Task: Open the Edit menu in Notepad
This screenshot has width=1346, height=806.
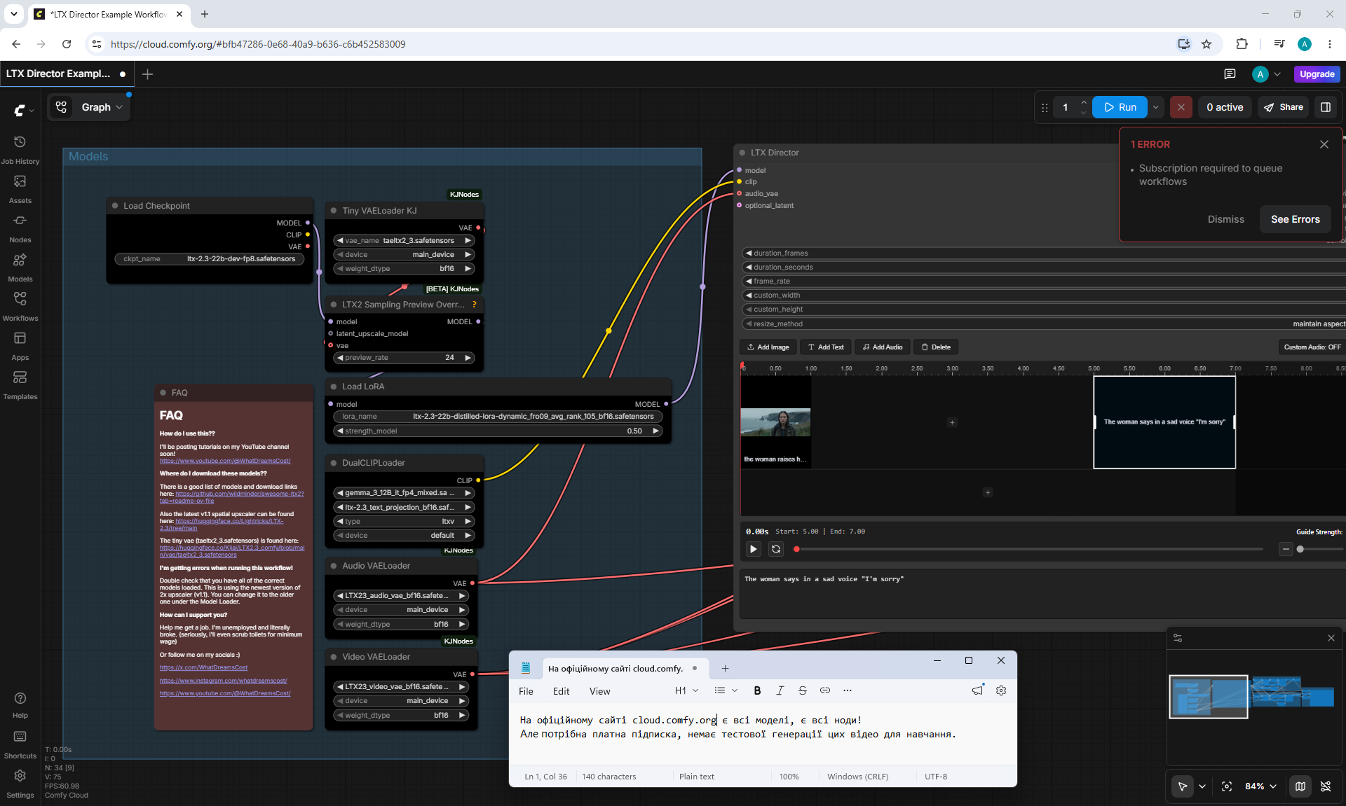Action: (562, 691)
